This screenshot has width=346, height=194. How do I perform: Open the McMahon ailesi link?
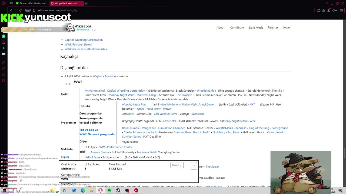coord(95,91)
